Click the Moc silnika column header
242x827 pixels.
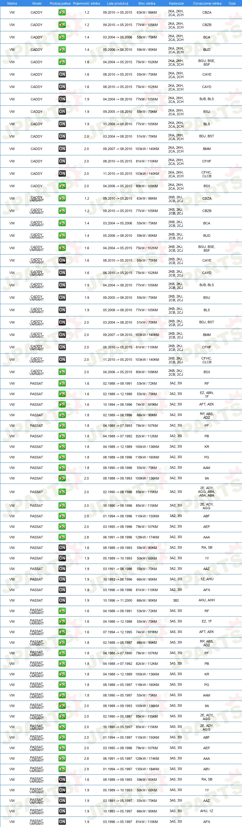point(147,3)
